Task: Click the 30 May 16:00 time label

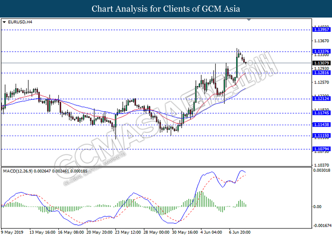Action: click(x=185, y=232)
